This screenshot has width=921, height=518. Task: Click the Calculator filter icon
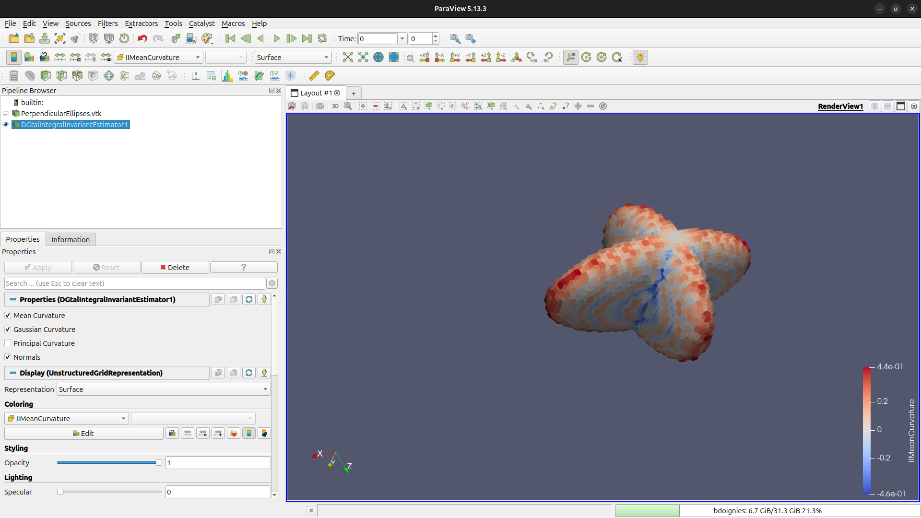point(14,76)
